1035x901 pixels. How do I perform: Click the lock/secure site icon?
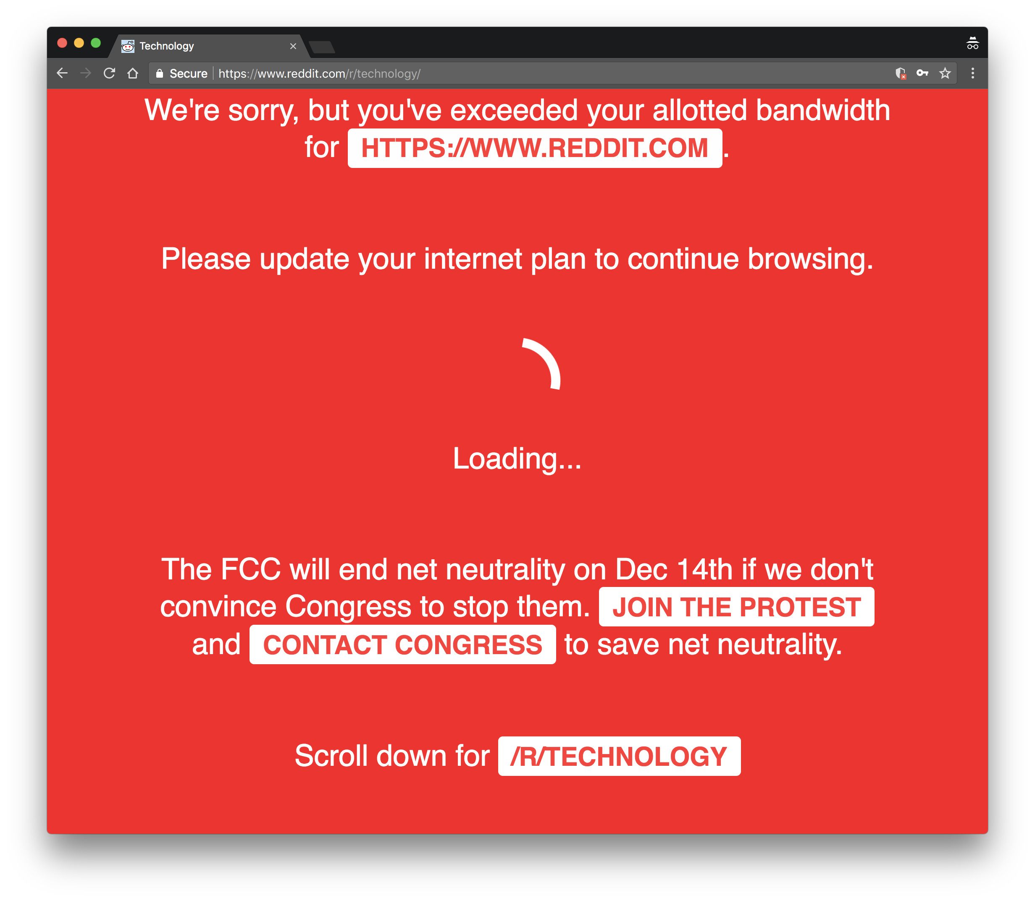159,73
